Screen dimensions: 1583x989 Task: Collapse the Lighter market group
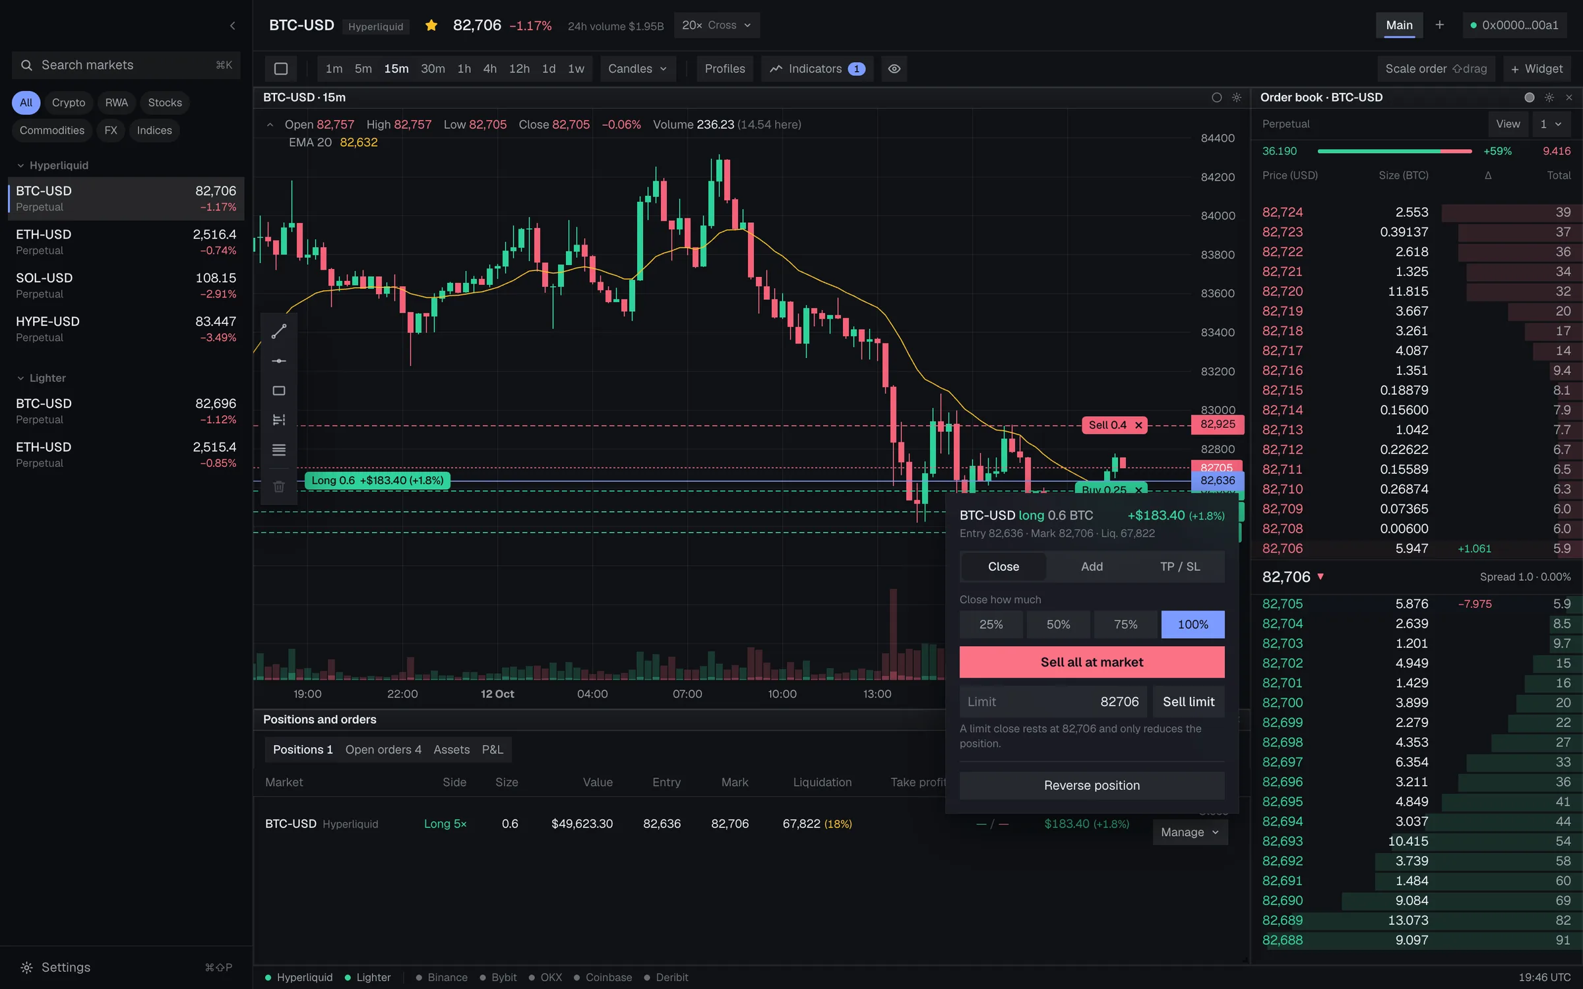click(x=42, y=378)
